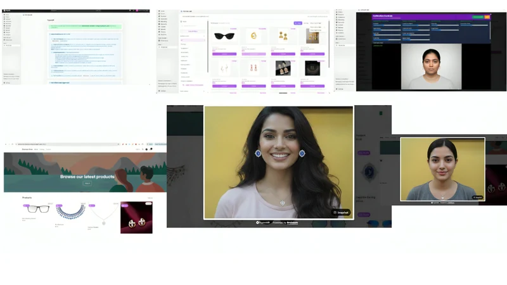Click the Snapshot button in the large try-on window
Viewport: 507px width, 285px height.
point(341,212)
